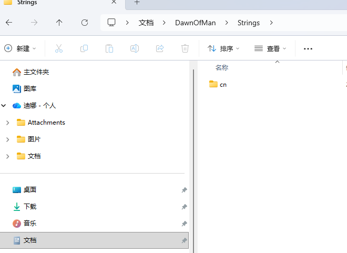Click the Rename icon in toolbar
The image size is (347, 253).
[x=135, y=48]
